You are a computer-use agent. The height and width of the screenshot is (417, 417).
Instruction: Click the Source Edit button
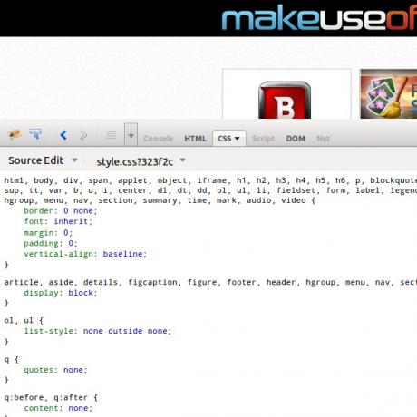tap(36, 160)
